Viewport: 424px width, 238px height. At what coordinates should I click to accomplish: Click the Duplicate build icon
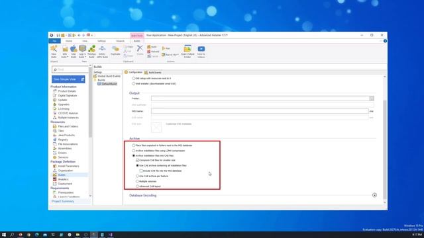(x=115, y=51)
